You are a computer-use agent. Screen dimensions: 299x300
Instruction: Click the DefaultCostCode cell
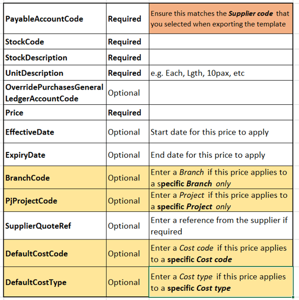[x=55, y=253]
